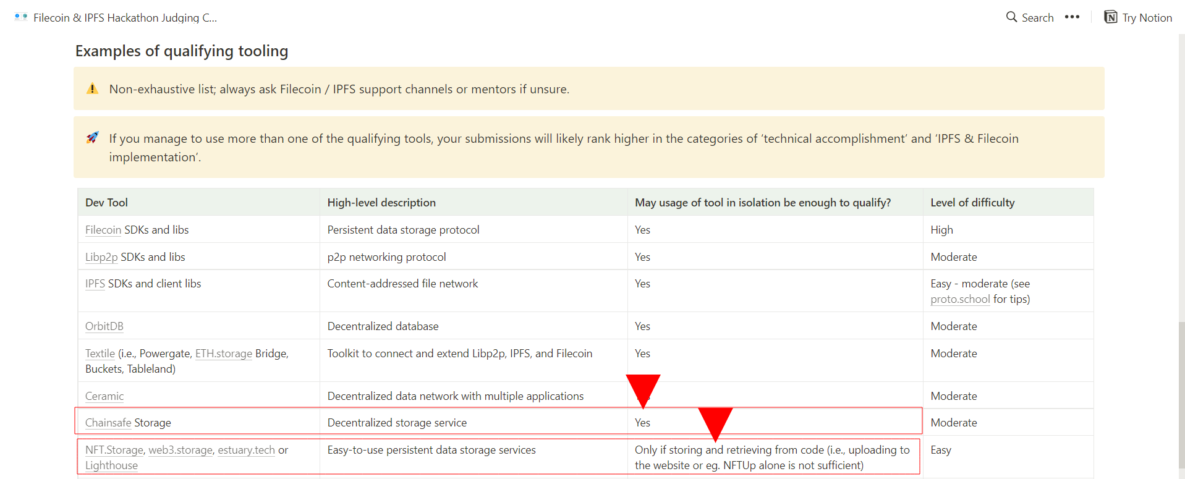The image size is (1185, 479).
Task: Click the warning triangle callout icon
Action: (93, 89)
